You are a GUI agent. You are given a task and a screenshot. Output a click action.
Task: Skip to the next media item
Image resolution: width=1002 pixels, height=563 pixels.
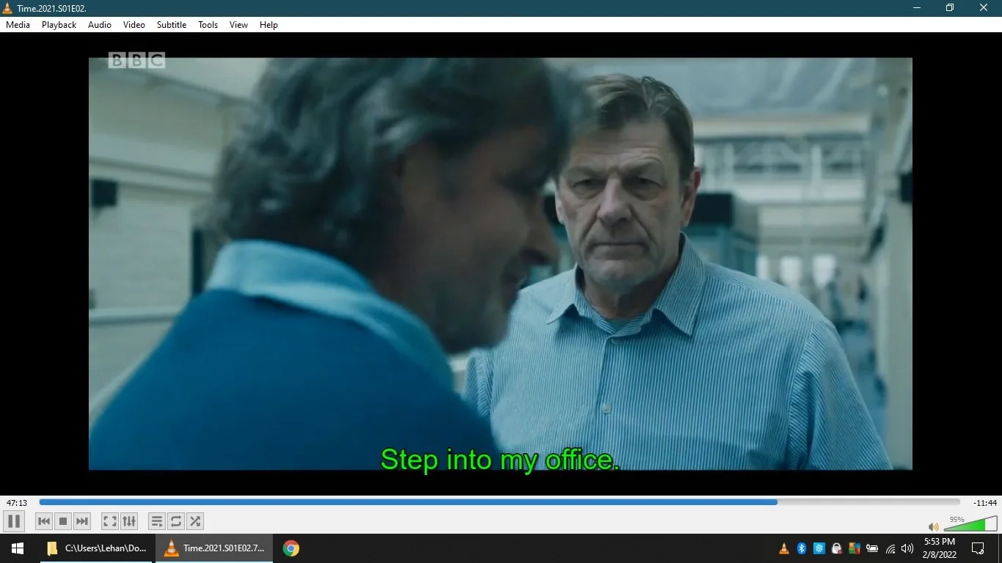pyautogui.click(x=82, y=521)
